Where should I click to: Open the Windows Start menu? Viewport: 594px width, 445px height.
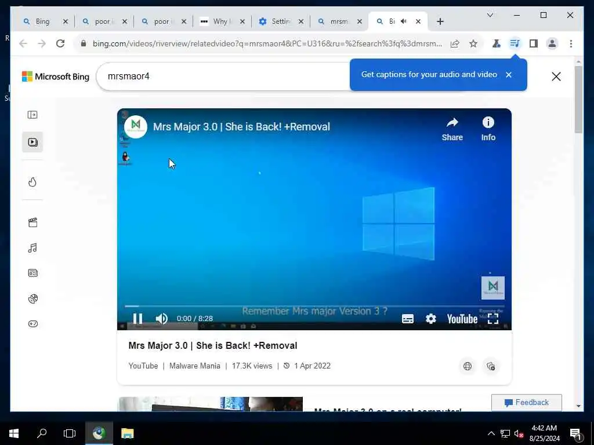coord(14,433)
